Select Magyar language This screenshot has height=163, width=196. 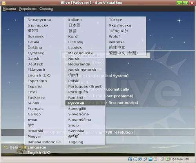click(34, 136)
